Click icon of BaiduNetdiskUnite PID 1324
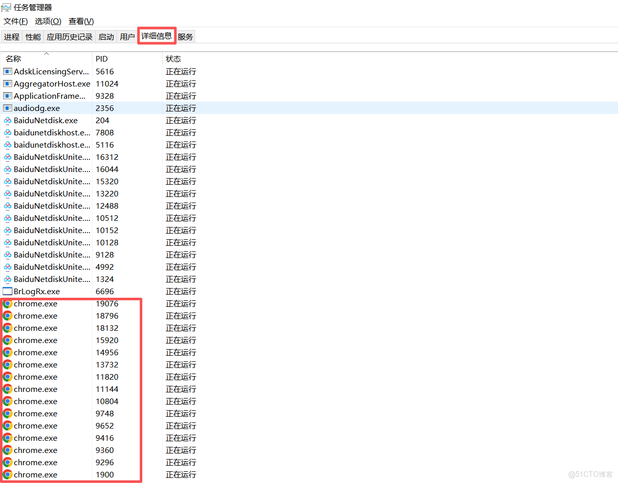 coord(8,279)
